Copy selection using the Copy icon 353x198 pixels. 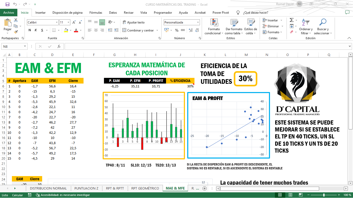(16, 26)
